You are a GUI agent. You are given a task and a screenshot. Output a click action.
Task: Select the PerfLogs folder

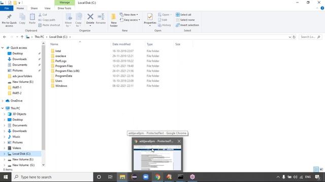[61, 61]
